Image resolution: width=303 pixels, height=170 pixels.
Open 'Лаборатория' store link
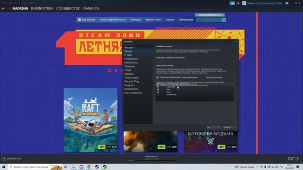186,20
